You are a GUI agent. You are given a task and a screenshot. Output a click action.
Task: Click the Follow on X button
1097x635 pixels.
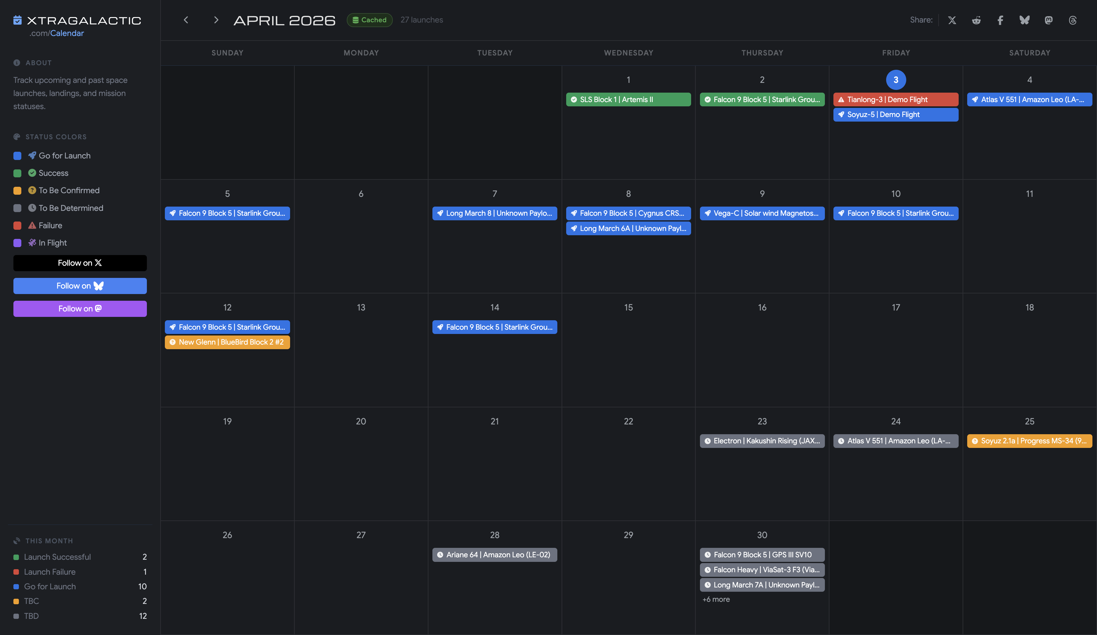[x=80, y=263]
